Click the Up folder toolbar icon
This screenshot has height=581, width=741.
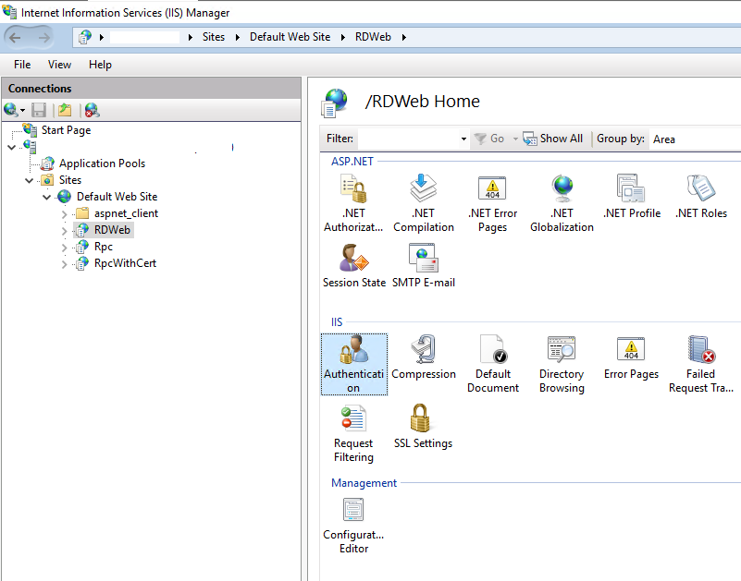pyautogui.click(x=65, y=110)
